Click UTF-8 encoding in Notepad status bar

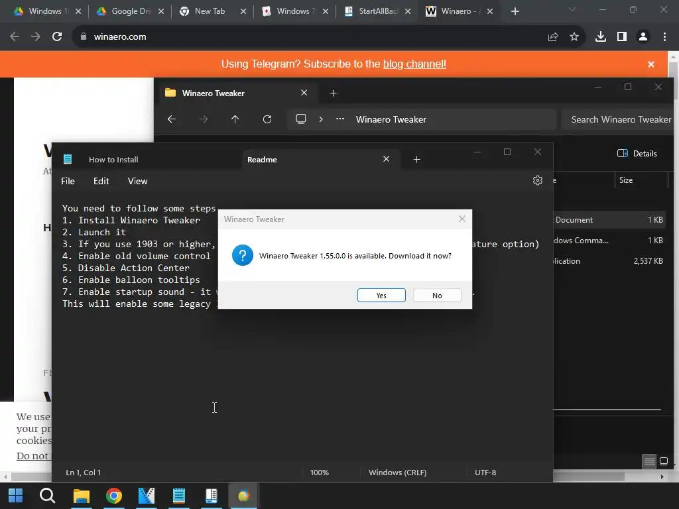click(485, 473)
